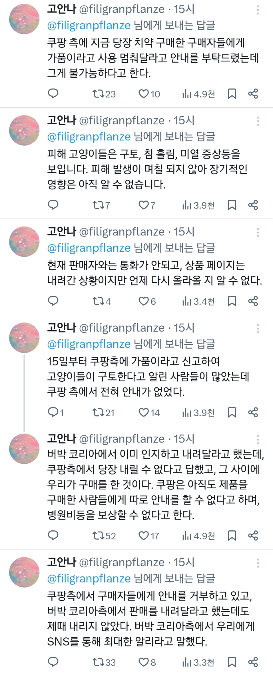Open the tweet text about 판매자와는 통화가 안되고

[x=154, y=273]
